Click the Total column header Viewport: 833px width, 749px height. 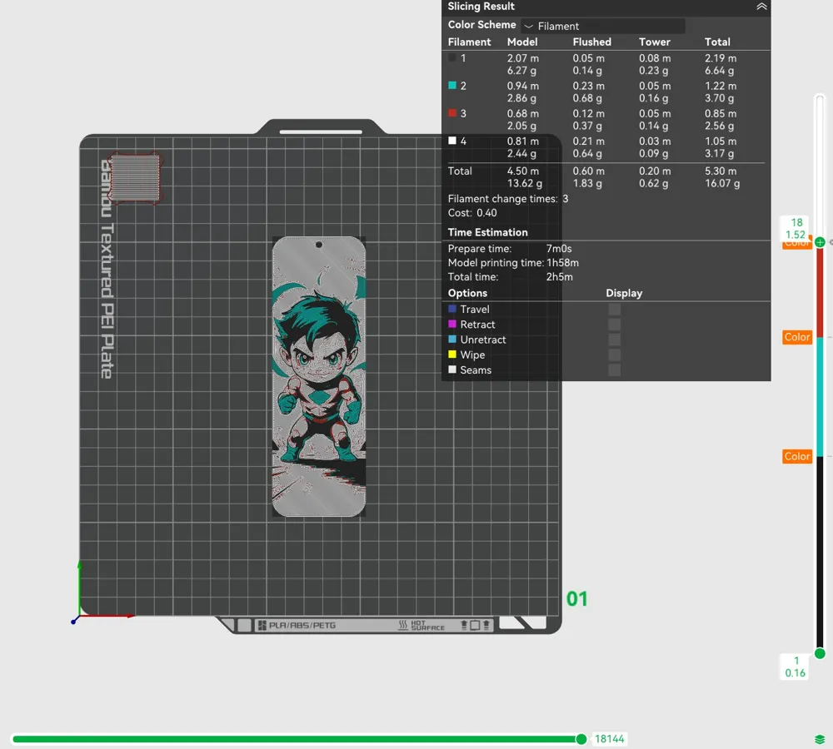pos(717,42)
